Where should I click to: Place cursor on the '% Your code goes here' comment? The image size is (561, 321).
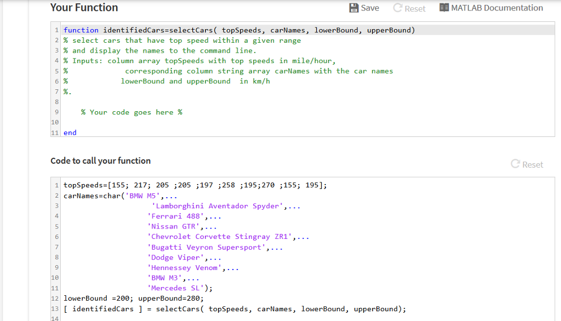(x=131, y=112)
